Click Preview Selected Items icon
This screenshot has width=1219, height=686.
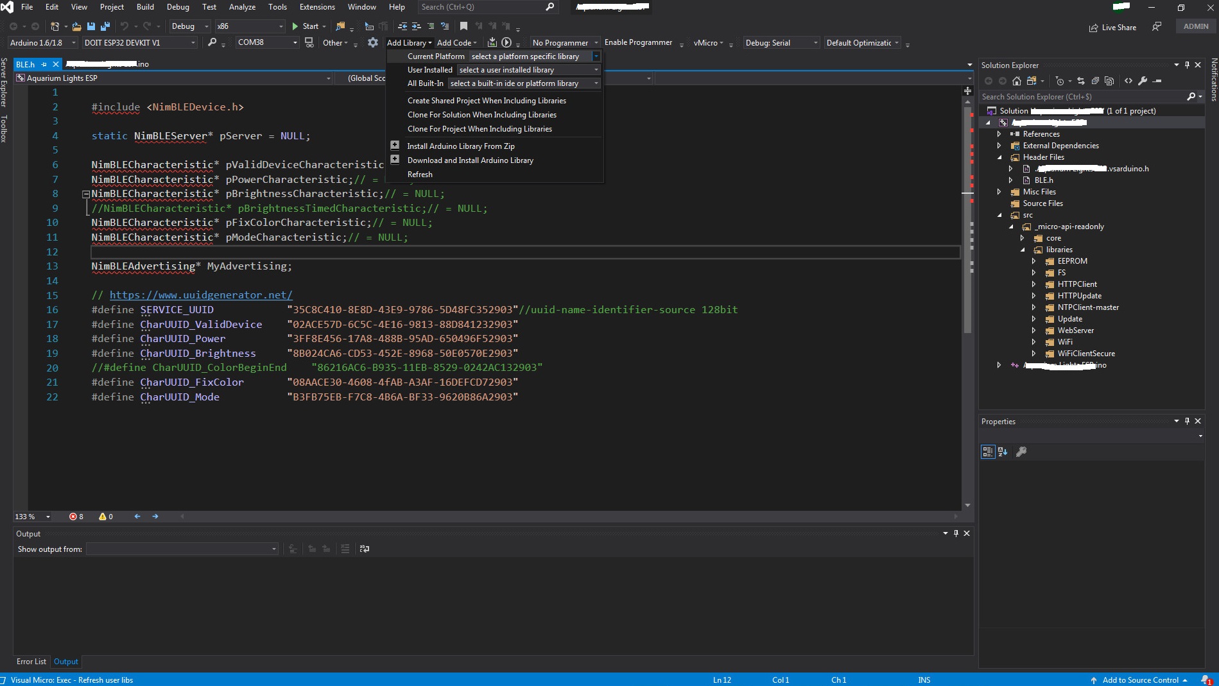pyautogui.click(x=1157, y=81)
